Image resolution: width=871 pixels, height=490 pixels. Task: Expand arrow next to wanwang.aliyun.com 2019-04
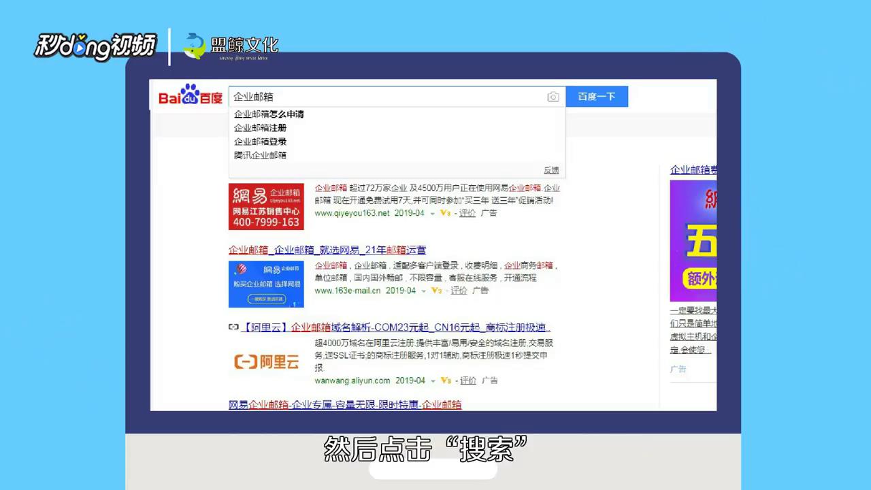[433, 381]
